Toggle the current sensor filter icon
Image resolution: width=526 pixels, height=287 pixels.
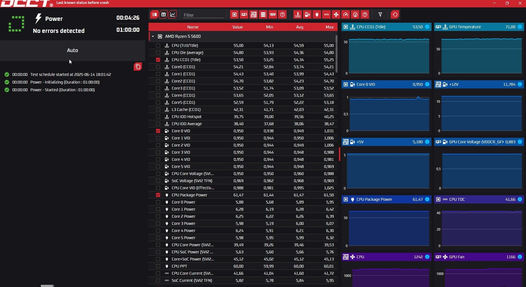click(x=327, y=15)
